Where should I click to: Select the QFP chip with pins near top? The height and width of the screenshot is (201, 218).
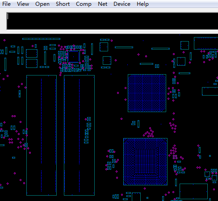click(74, 57)
